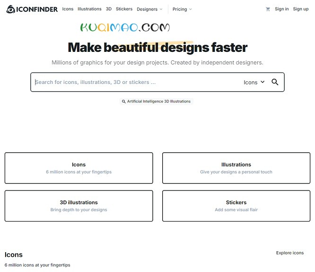The image size is (315, 272).
Task: Expand the Designers dropdown menu
Action: click(149, 9)
